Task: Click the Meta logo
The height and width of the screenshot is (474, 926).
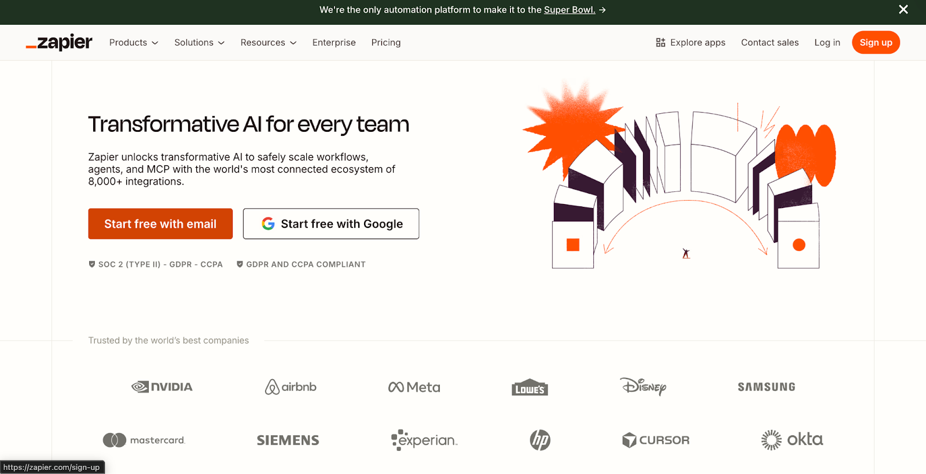Action: coord(414,387)
